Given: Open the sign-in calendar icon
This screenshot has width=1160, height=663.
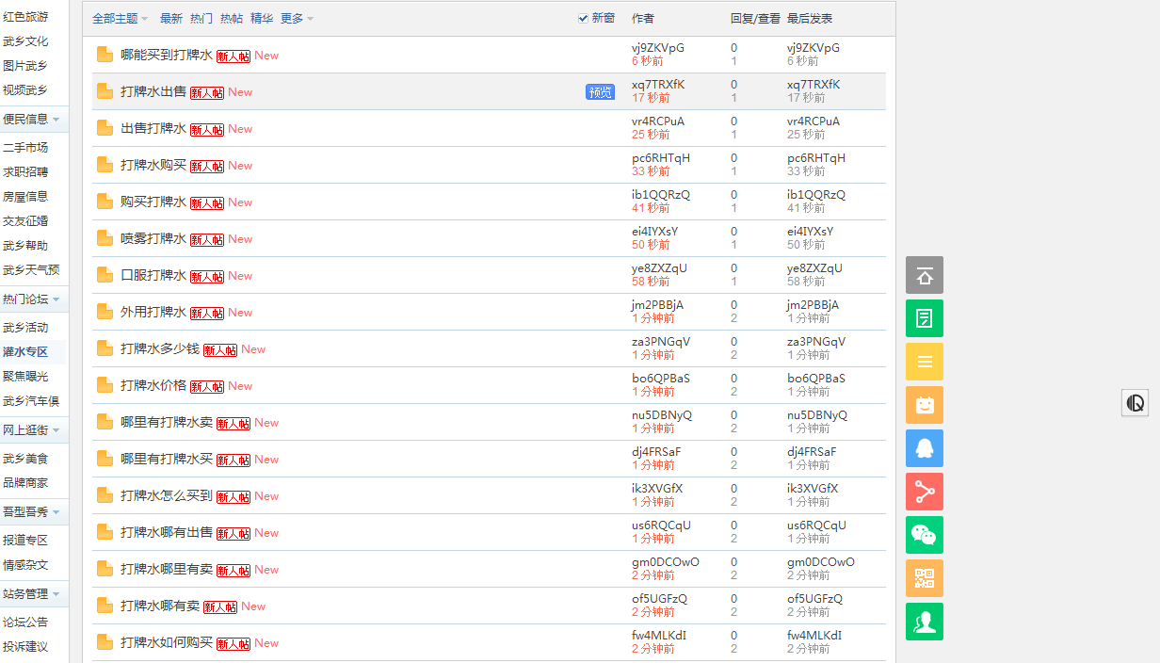Looking at the screenshot, I should pyautogui.click(x=924, y=405).
